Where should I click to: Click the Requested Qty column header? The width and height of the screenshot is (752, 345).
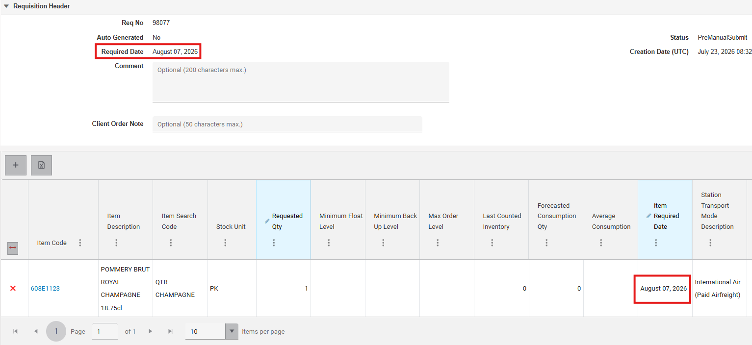coord(284,220)
